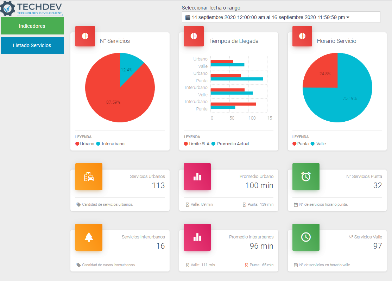Open the Listado Servicios menu item
Screen dimensions: 392x281
(32, 45)
